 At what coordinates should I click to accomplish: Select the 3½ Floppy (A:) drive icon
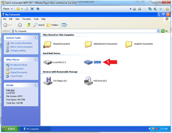[x=48, y=81]
